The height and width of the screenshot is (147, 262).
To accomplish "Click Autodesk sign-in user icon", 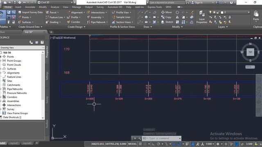I will click(x=193, y=2).
